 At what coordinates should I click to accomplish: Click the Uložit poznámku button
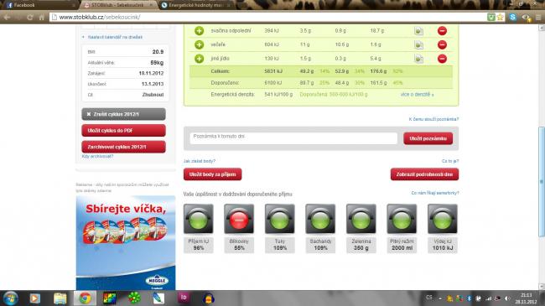click(x=428, y=138)
